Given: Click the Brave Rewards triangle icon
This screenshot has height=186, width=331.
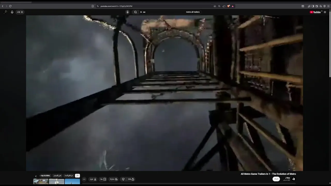Looking at the screenshot, I should pyautogui.click(x=233, y=6).
